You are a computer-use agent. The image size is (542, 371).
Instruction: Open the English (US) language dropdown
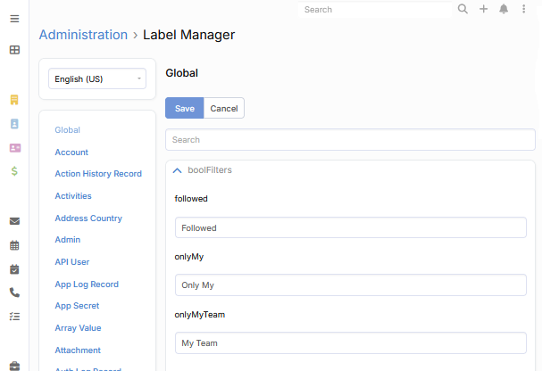point(97,79)
